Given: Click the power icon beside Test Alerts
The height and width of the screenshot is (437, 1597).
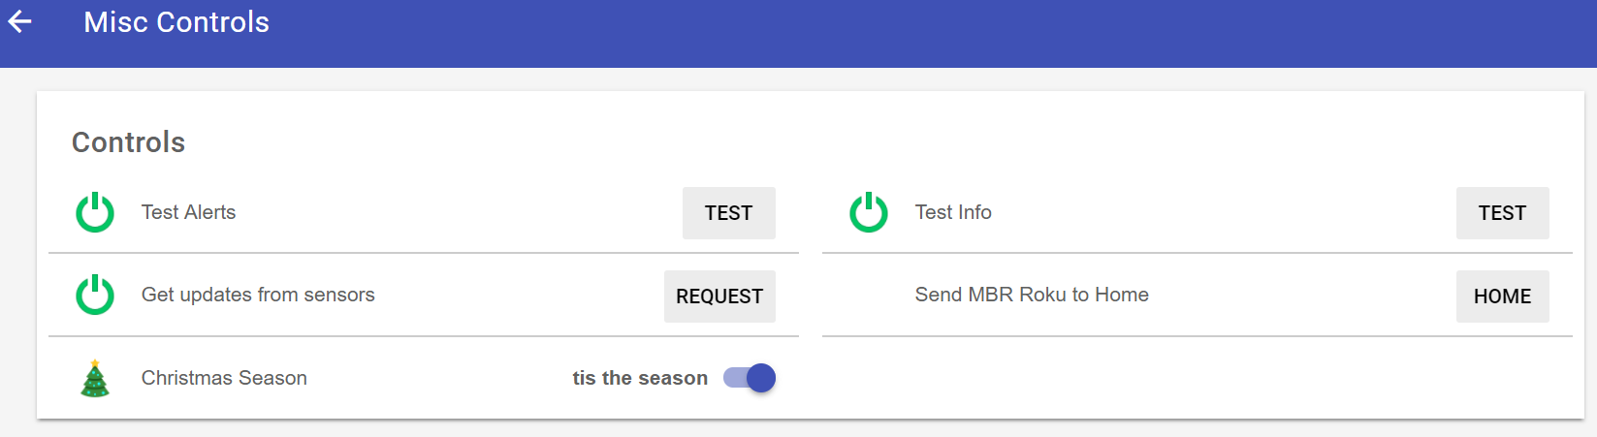Looking at the screenshot, I should (x=95, y=212).
